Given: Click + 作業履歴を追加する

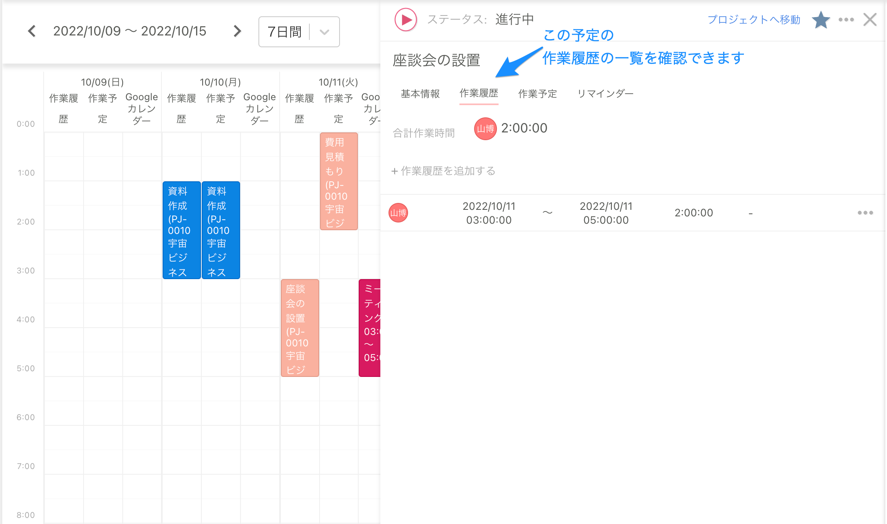Looking at the screenshot, I should (443, 171).
